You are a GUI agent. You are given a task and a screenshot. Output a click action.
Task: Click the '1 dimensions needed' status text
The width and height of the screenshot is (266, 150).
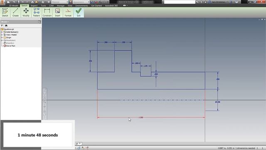pyautogui.click(x=245, y=148)
